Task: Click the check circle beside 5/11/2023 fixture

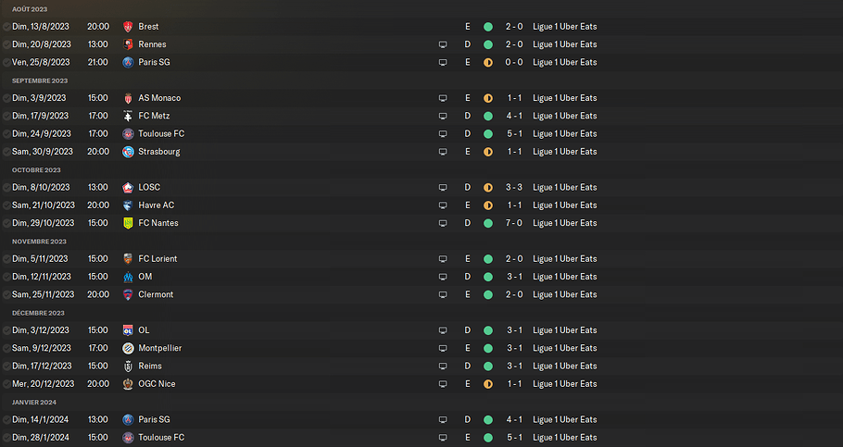Action: click(6, 259)
